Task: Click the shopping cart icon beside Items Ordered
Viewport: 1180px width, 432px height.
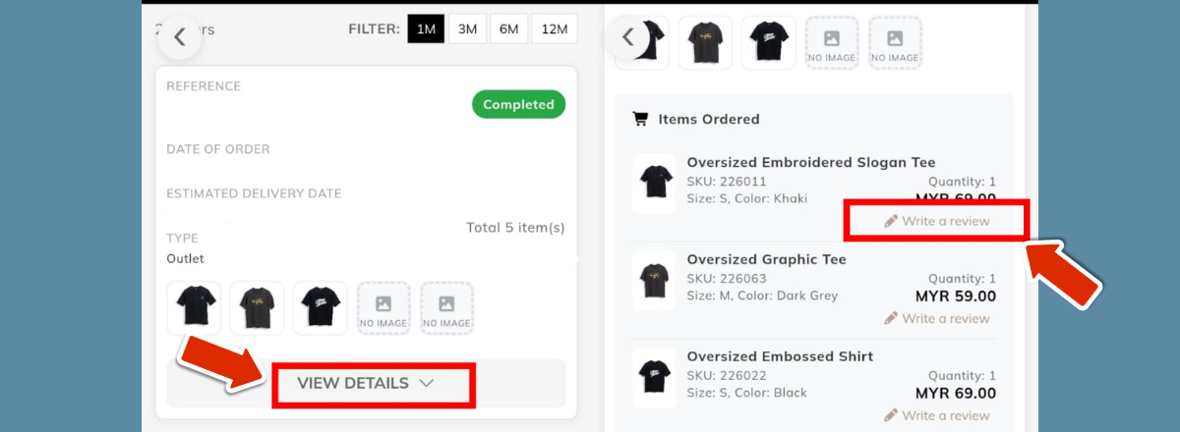Action: tap(640, 119)
